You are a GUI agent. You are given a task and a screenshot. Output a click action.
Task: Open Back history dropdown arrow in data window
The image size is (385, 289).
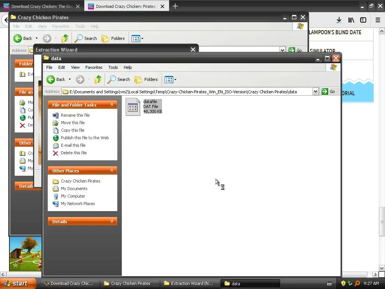pyautogui.click(x=70, y=79)
